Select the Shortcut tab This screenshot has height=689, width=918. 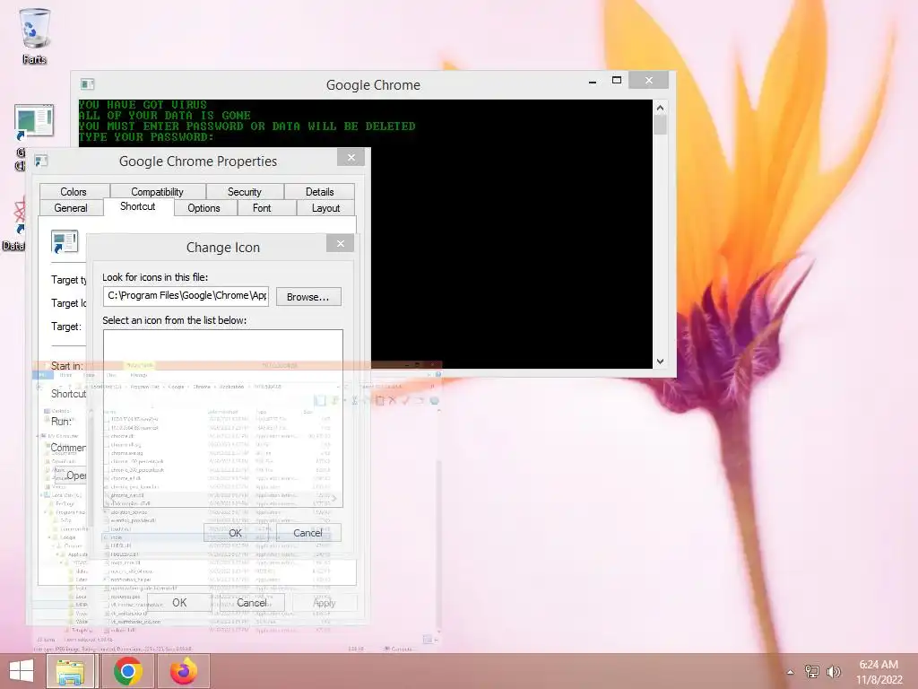coord(137,206)
